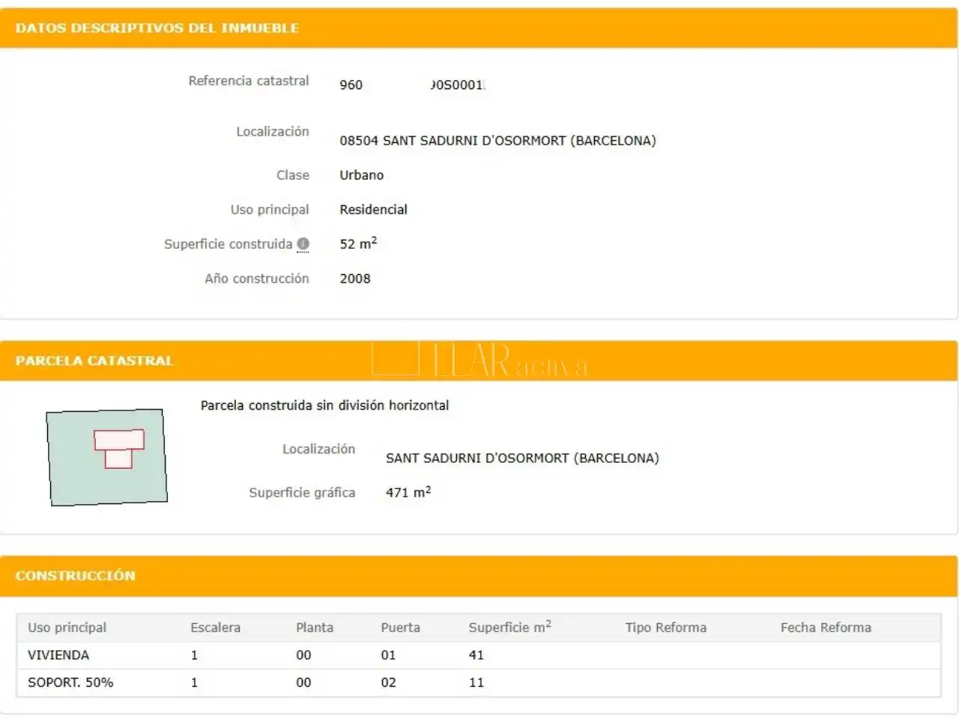
Task: Click surface value '11' in SOPORT. 50% row
Action: point(477,682)
